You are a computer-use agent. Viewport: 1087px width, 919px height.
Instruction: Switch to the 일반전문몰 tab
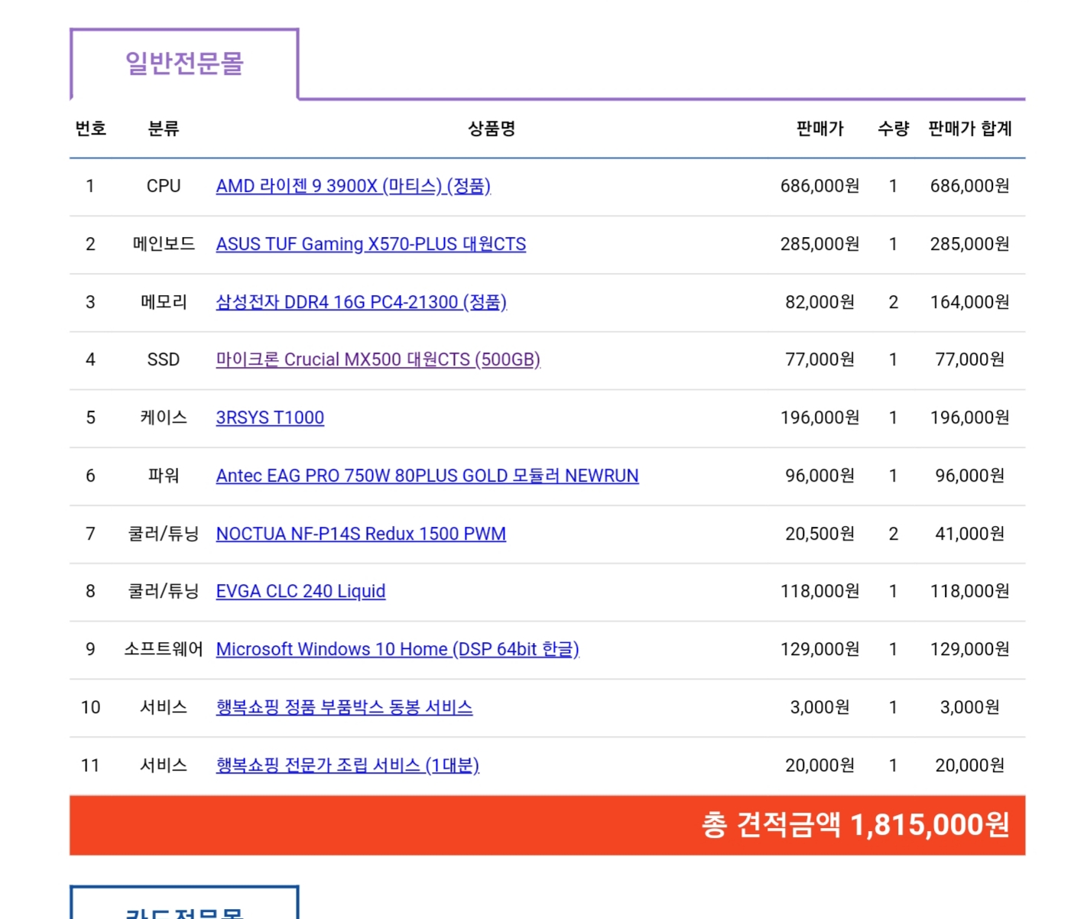184,63
